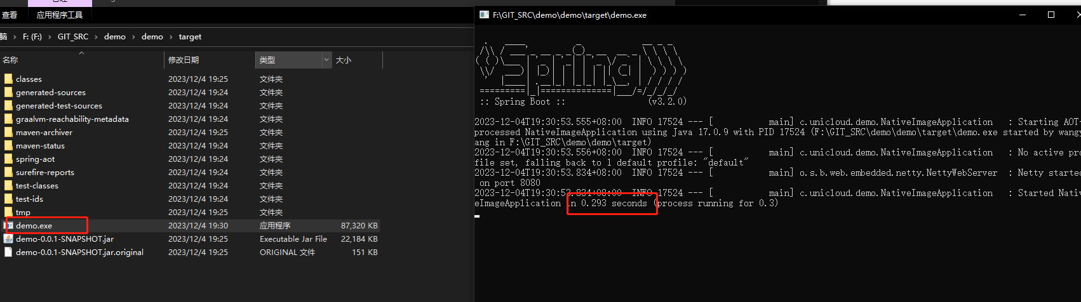The height and width of the screenshot is (302, 1081).
Task: Click the (v3.2.0) version text in console
Action: pos(668,102)
